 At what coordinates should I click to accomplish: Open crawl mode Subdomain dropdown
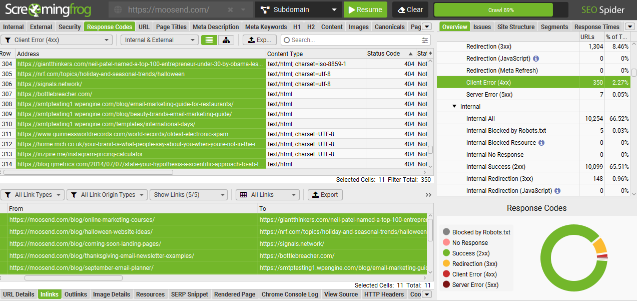coord(299,10)
